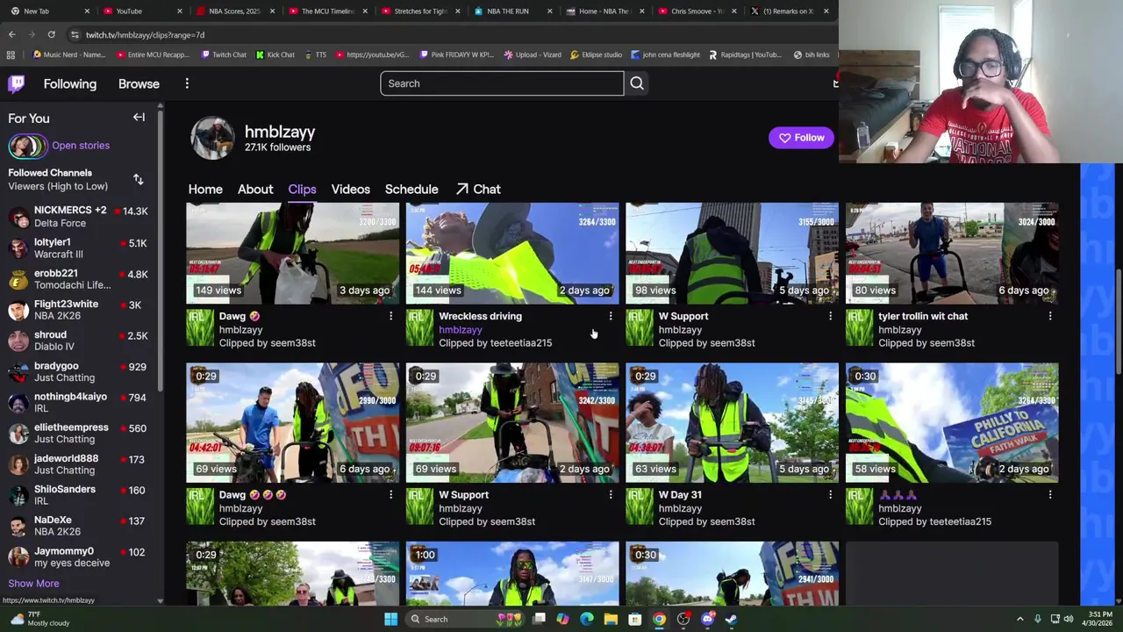Follow the hmblzayy channel
The width and height of the screenshot is (1123, 632).
[x=801, y=138]
